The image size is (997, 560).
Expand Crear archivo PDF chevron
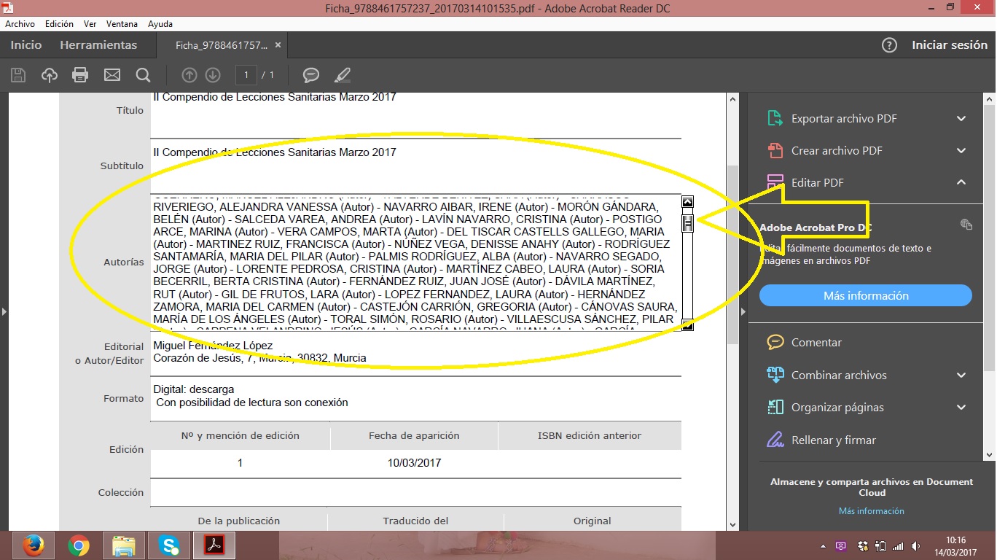point(961,150)
